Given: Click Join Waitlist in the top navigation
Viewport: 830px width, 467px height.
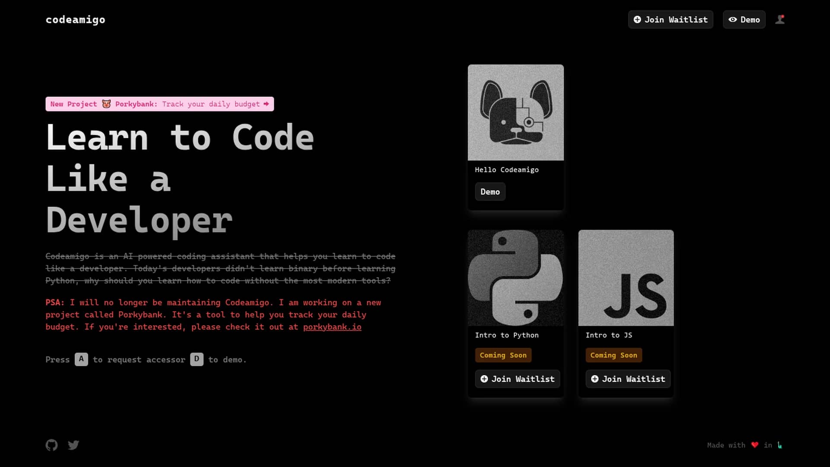Looking at the screenshot, I should [670, 19].
